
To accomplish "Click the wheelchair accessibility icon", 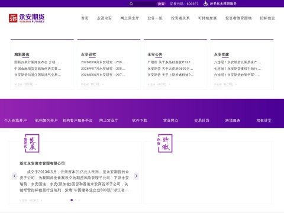I will tap(206, 4).
